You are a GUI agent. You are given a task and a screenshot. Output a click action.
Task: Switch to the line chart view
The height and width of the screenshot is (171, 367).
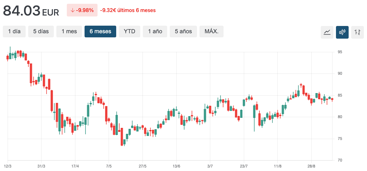click(327, 32)
